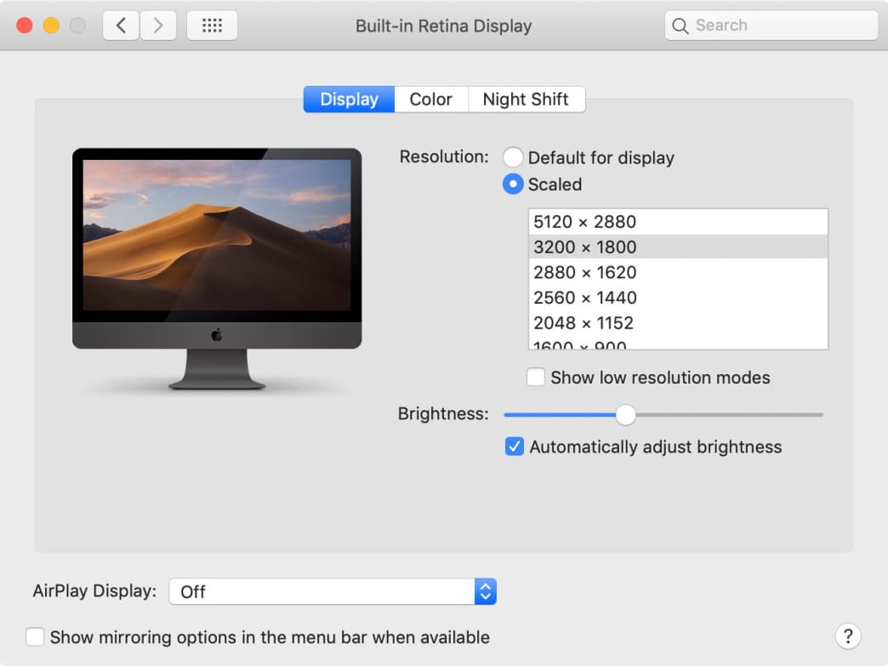The image size is (888, 666).
Task: Switch to the Night Shift tab
Action: point(527,99)
